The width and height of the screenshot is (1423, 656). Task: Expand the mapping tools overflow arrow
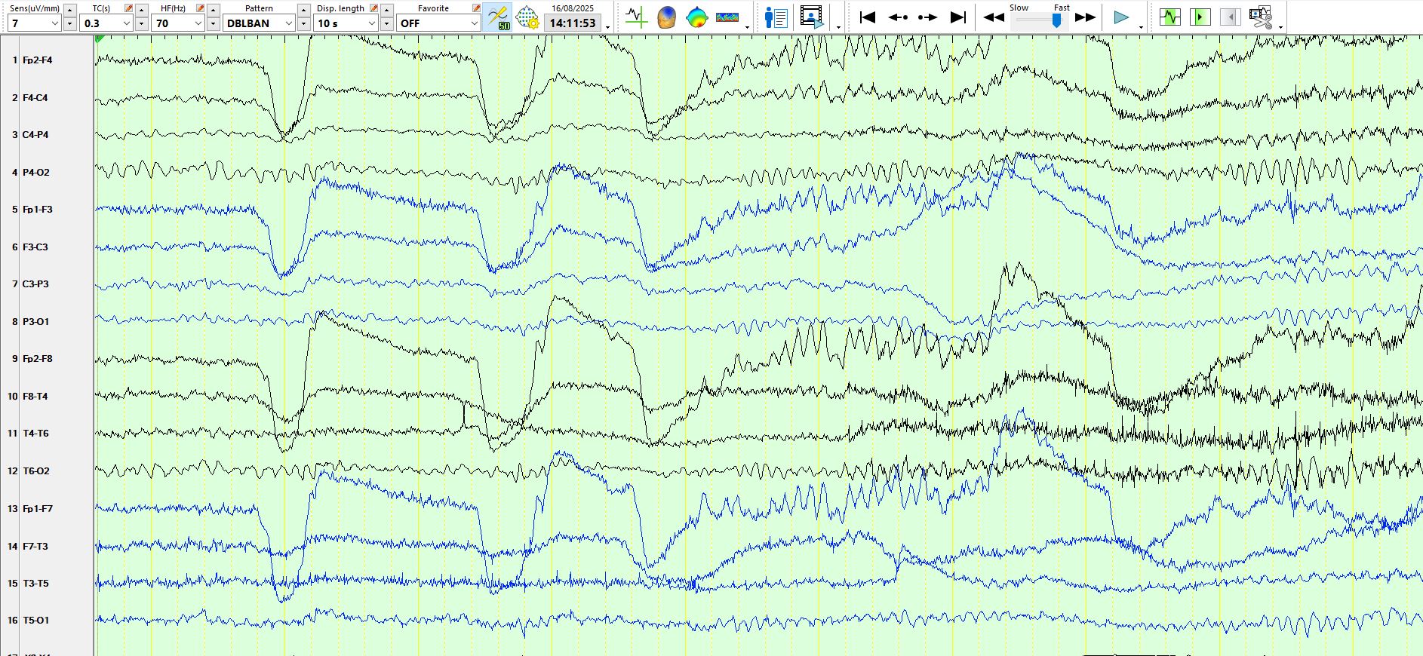[x=748, y=27]
